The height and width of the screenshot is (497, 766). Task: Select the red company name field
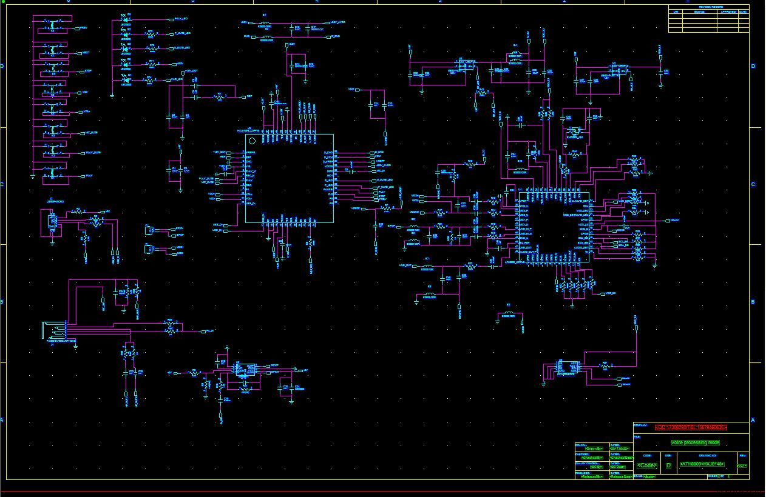pos(691,428)
